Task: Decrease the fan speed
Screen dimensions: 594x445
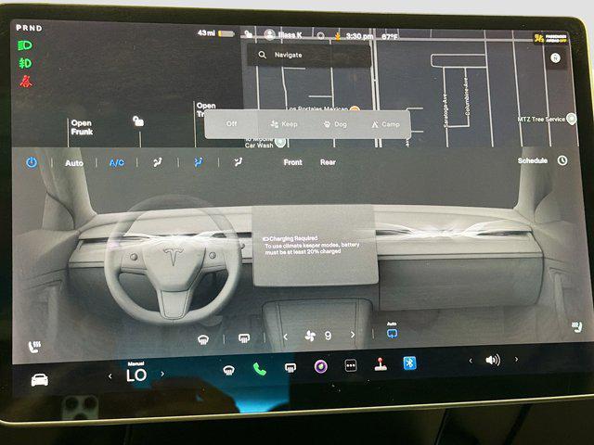Action: 286,337
